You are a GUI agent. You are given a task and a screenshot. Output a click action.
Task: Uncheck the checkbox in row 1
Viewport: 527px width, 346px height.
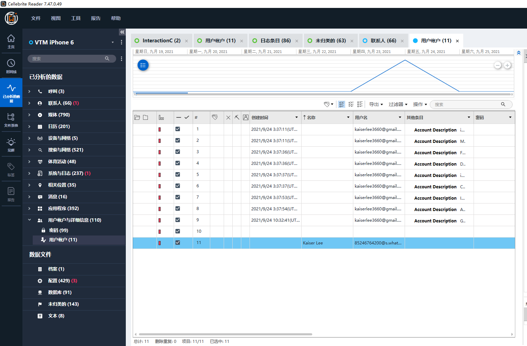point(178,129)
